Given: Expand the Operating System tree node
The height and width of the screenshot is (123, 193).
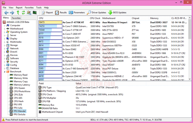Looking at the screenshot, I should coord(5,32).
